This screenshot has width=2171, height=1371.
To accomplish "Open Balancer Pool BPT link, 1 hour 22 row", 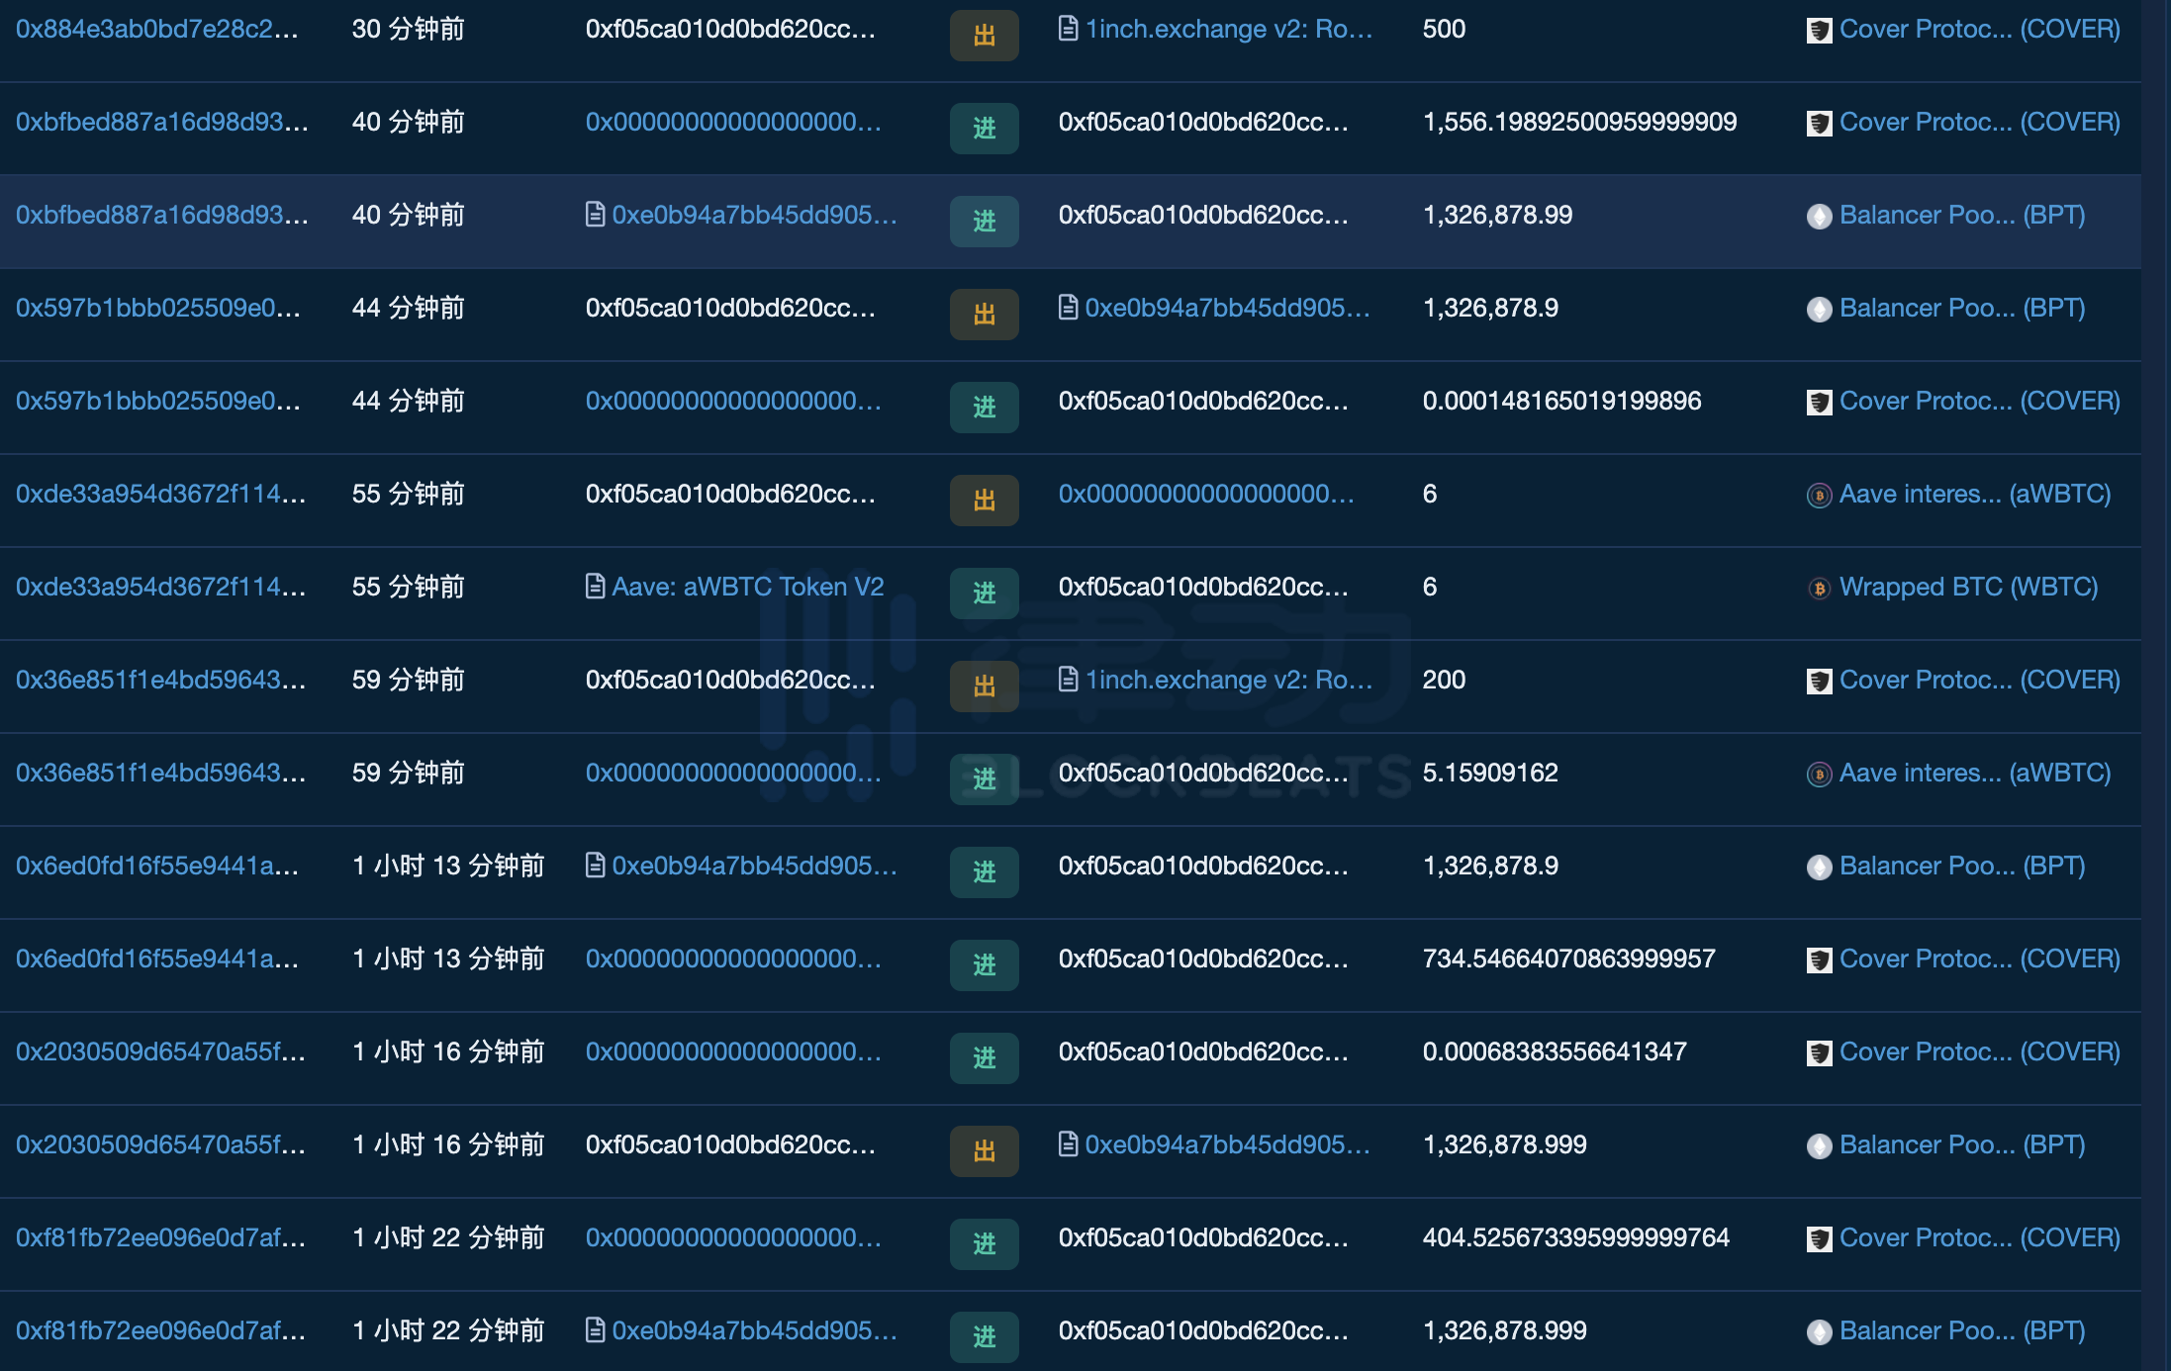I will point(1962,1330).
